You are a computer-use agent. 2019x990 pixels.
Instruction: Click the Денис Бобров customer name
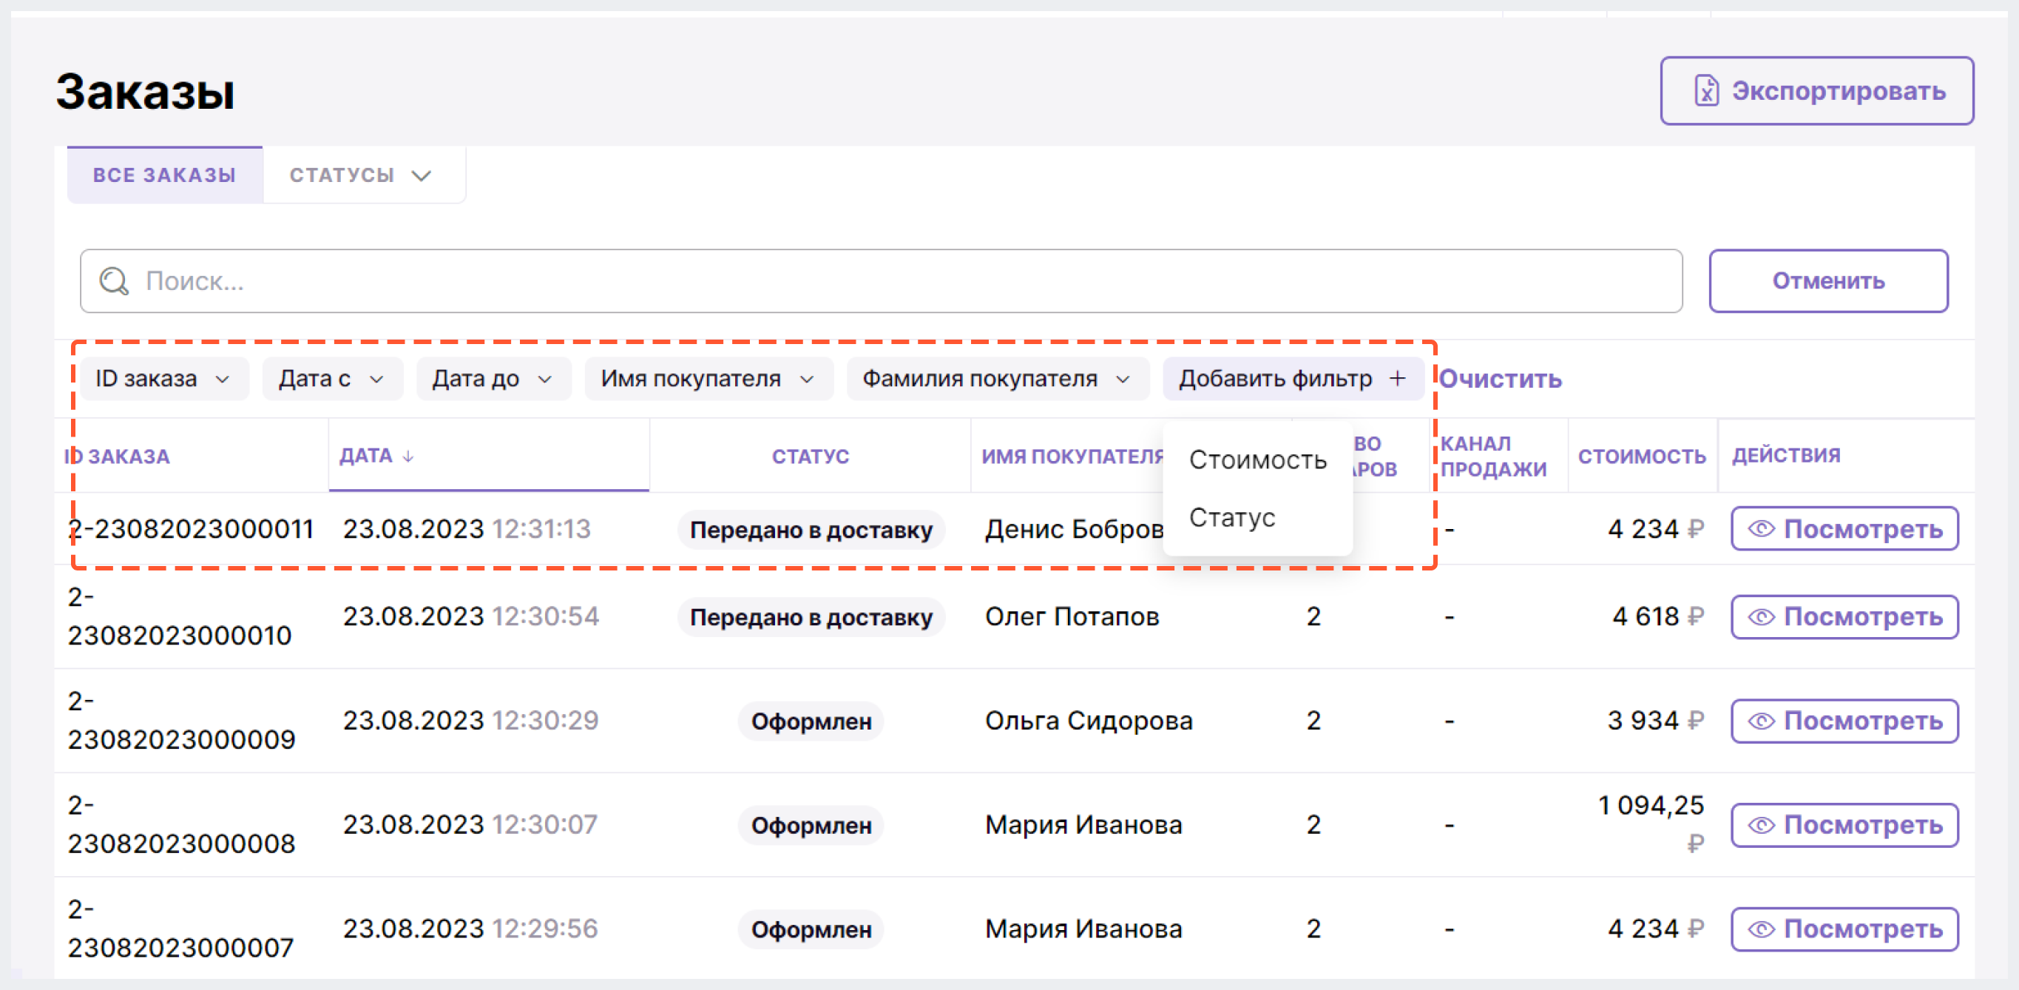(1073, 529)
